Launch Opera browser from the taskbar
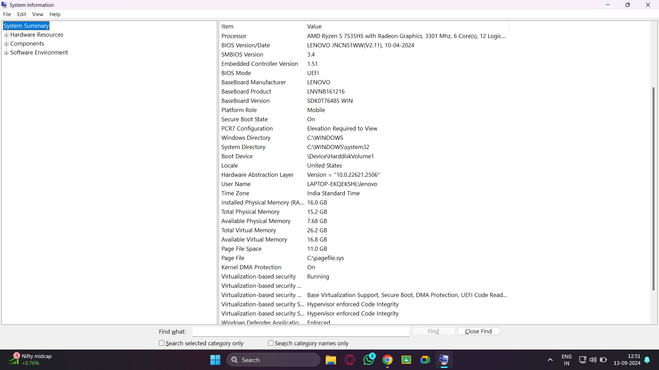 (x=349, y=360)
